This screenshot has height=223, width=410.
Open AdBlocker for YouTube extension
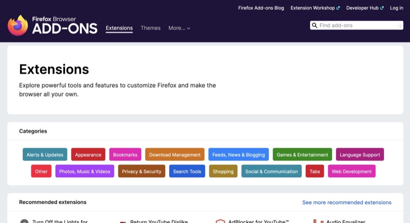coord(258,221)
